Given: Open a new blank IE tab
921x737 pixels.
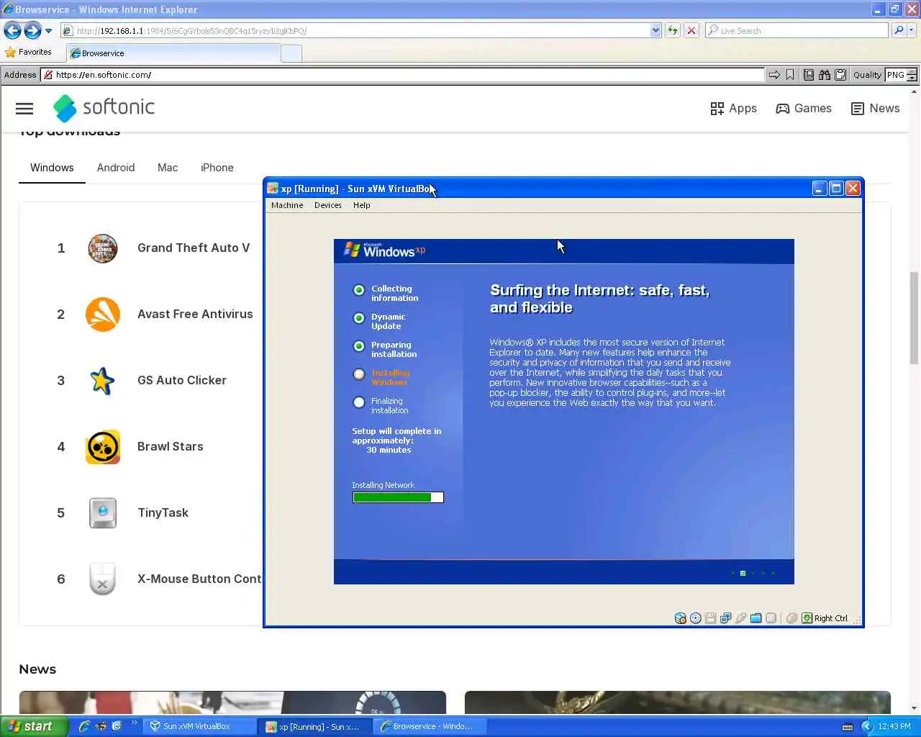Looking at the screenshot, I should tap(291, 53).
